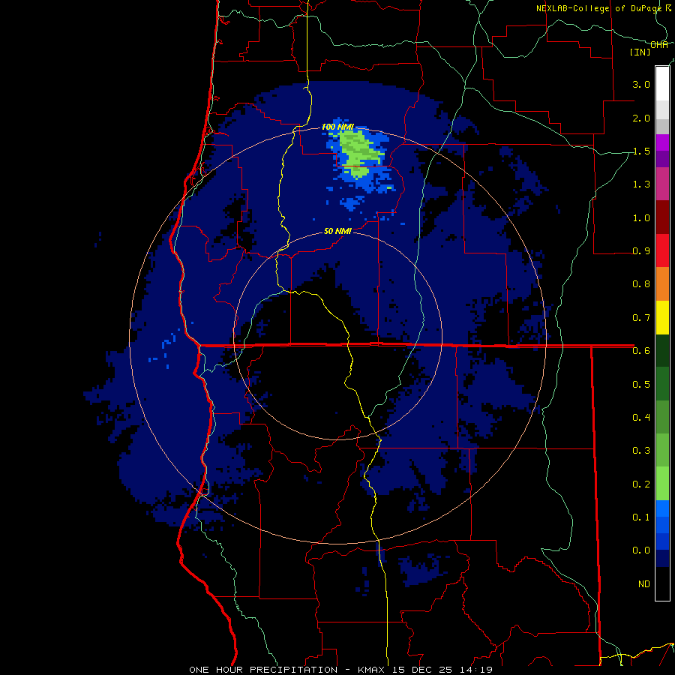
Task: Click the "[IN]" units label
Action: click(x=640, y=52)
